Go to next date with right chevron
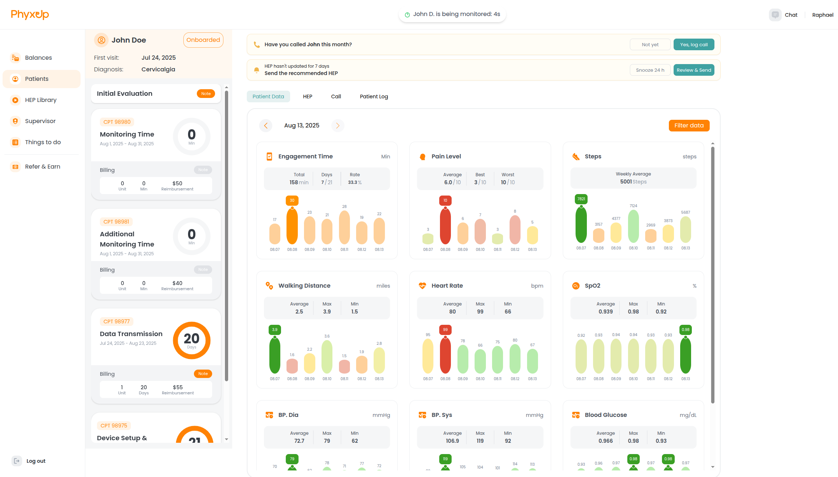This screenshot has width=838, height=477. click(x=338, y=126)
